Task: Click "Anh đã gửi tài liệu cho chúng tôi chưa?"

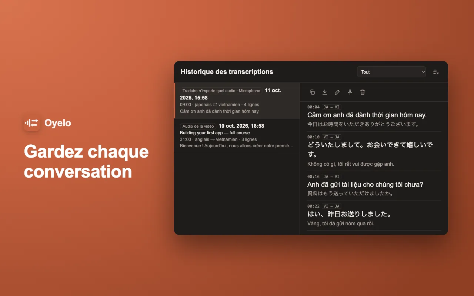Action: tap(365, 185)
